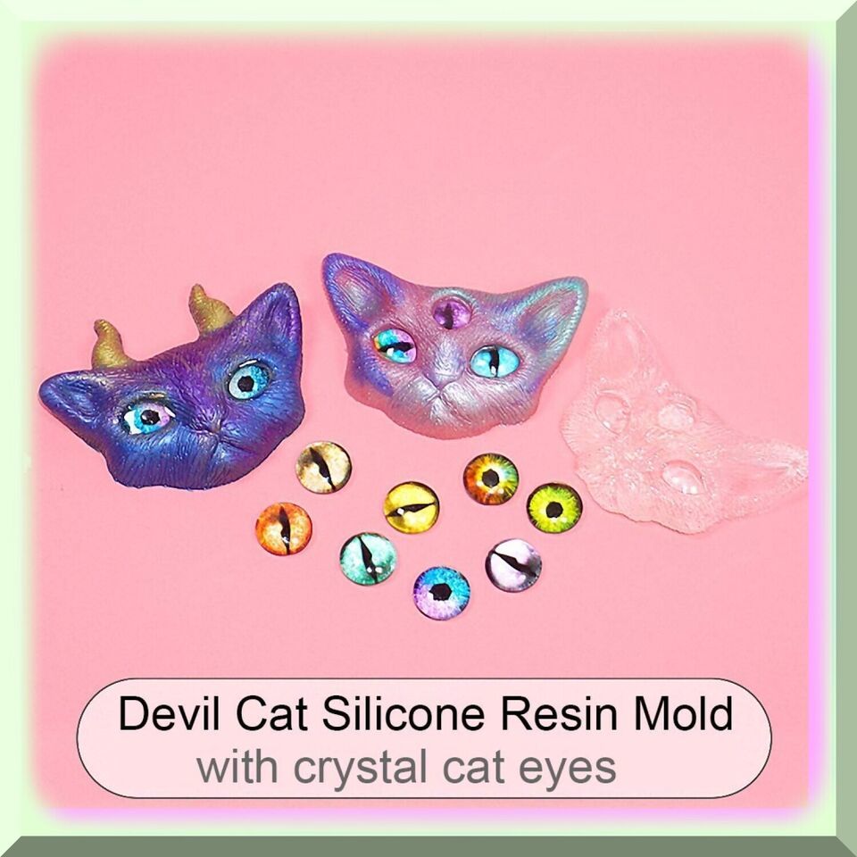Click the 'with crystal cat eyes' subtitle
The width and height of the screenshot is (857, 857).
point(406,767)
